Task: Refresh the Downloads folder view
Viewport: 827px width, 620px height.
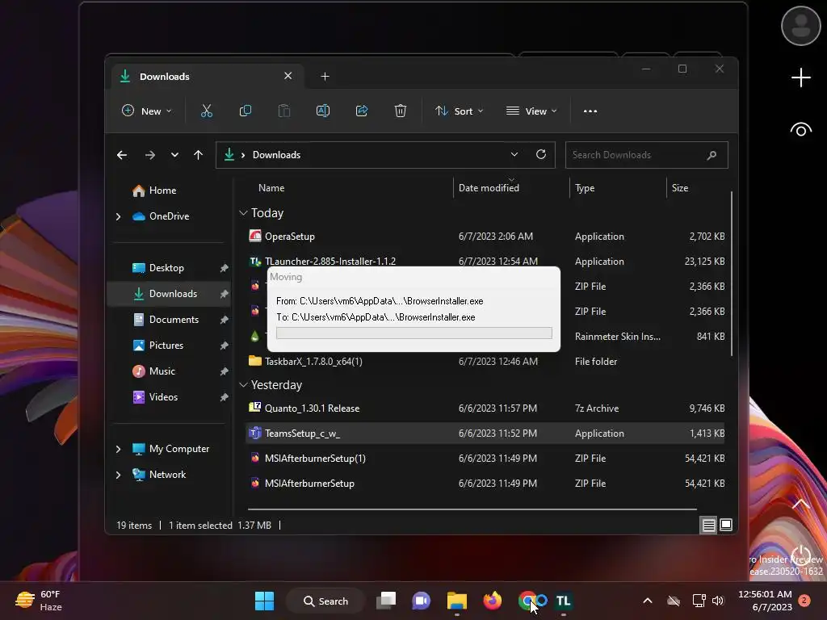Action: click(541, 154)
